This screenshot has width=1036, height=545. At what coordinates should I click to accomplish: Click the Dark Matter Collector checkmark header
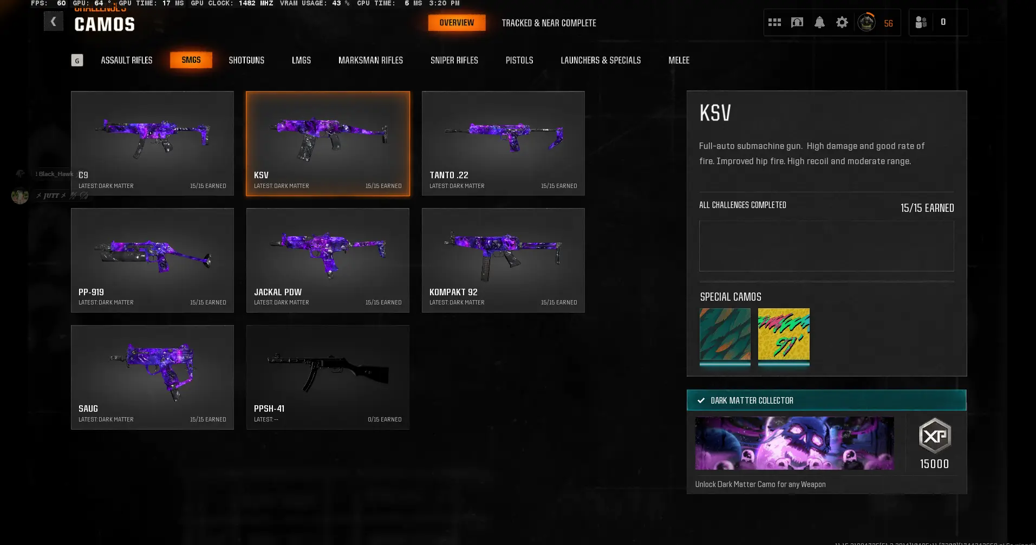click(x=826, y=400)
